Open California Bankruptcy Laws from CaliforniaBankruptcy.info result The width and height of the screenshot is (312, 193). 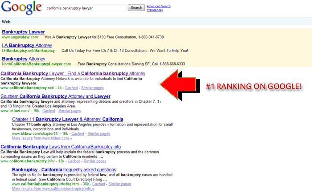61,147
